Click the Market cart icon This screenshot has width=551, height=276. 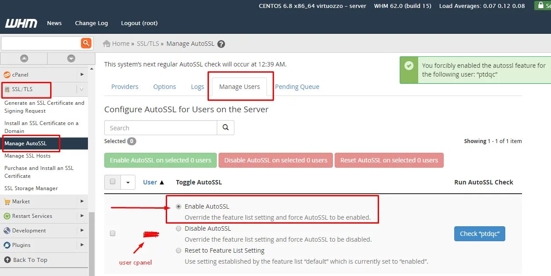(7, 202)
